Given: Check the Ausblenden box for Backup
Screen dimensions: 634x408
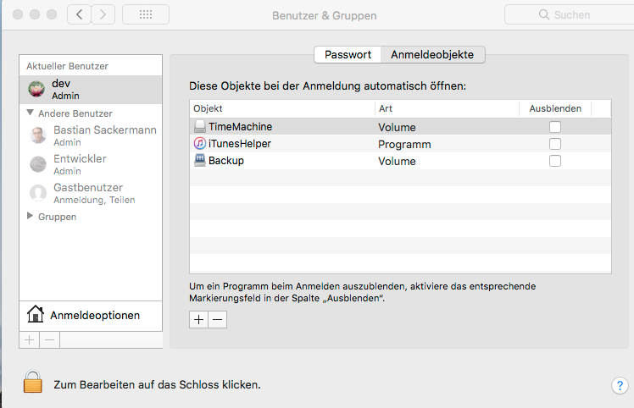Looking at the screenshot, I should [x=555, y=161].
